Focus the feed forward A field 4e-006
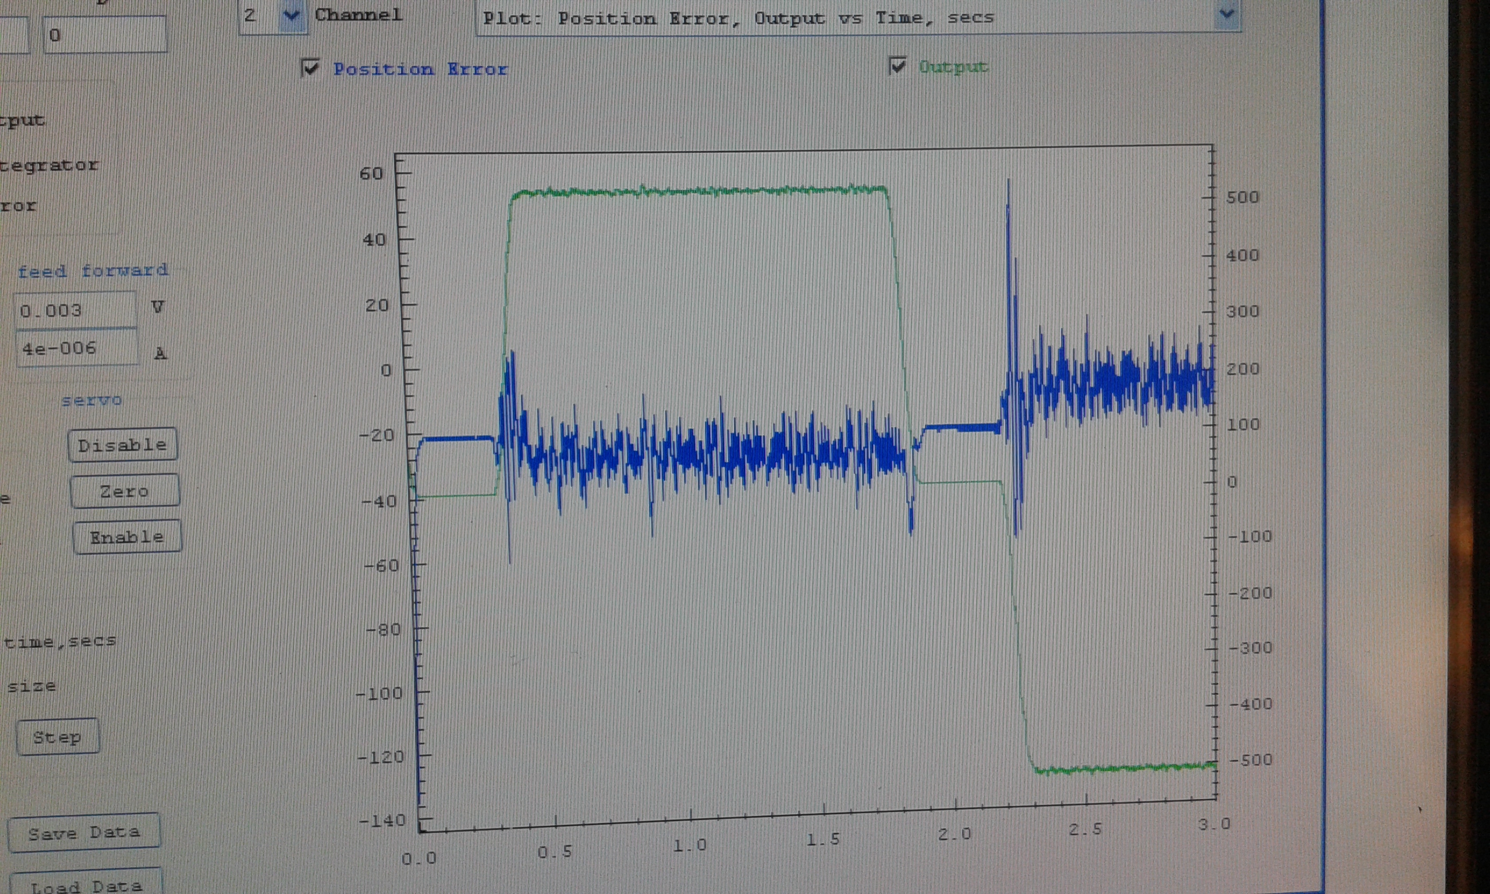The width and height of the screenshot is (1490, 894). 76,348
